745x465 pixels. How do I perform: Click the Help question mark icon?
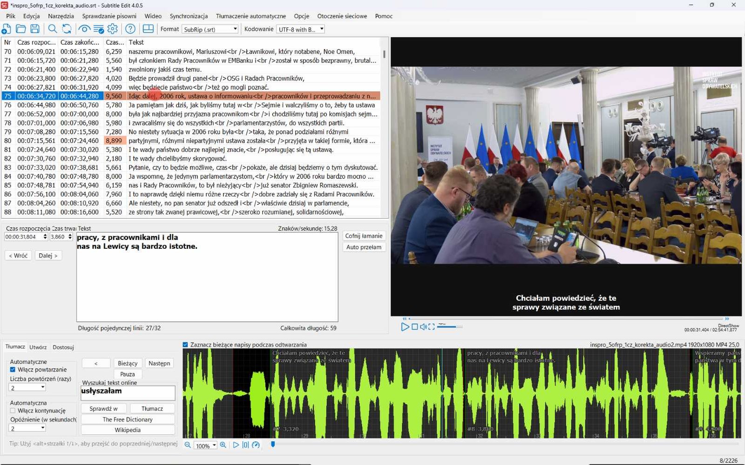click(x=130, y=29)
